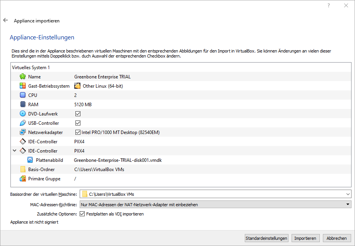Viewport: 355px width, 246px height.
Task: Uncheck the DVD-Laufwerk checkbox
Action: click(78, 114)
